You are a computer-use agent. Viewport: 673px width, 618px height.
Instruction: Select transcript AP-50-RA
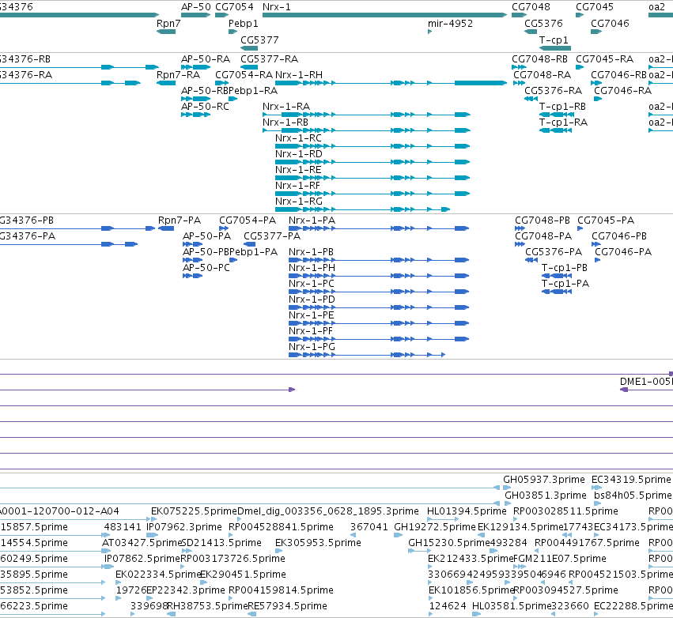[206, 58]
